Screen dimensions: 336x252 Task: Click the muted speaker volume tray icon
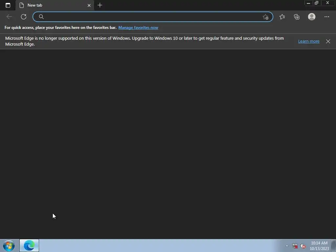point(303,246)
